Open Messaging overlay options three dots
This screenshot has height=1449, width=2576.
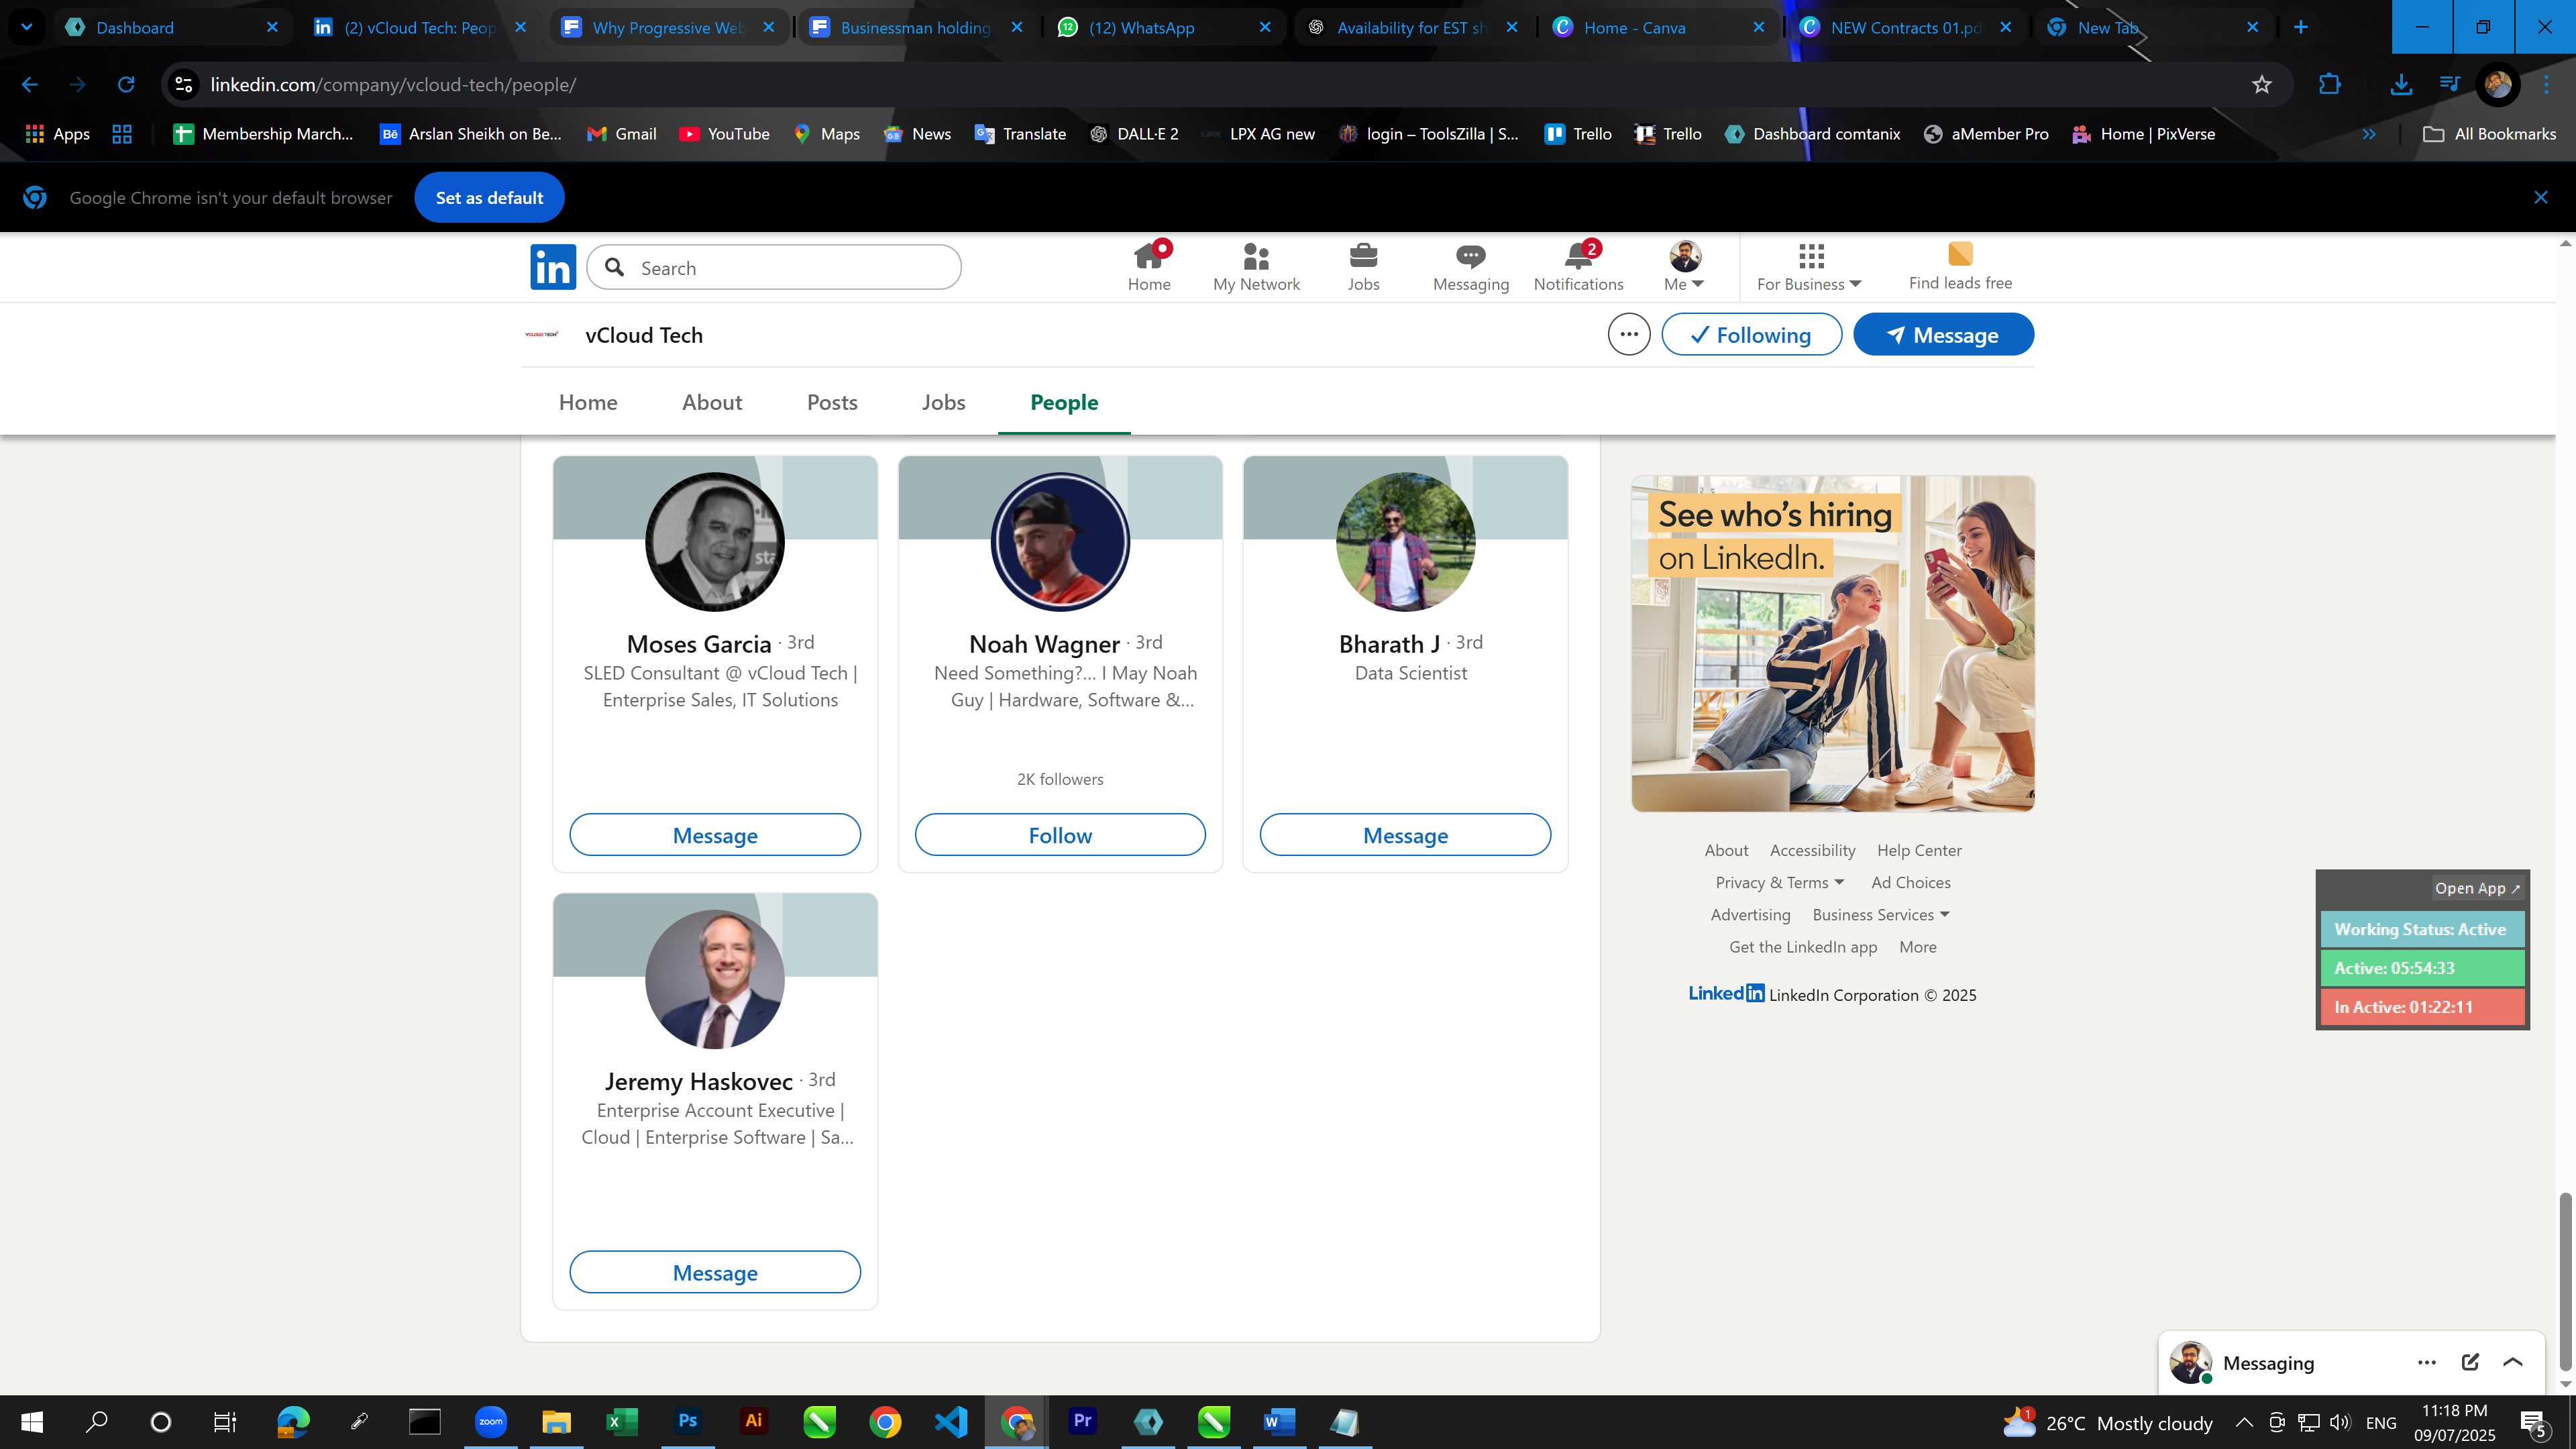(x=2427, y=1362)
